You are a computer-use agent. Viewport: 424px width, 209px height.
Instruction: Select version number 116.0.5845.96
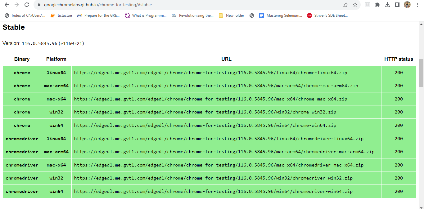39,43
